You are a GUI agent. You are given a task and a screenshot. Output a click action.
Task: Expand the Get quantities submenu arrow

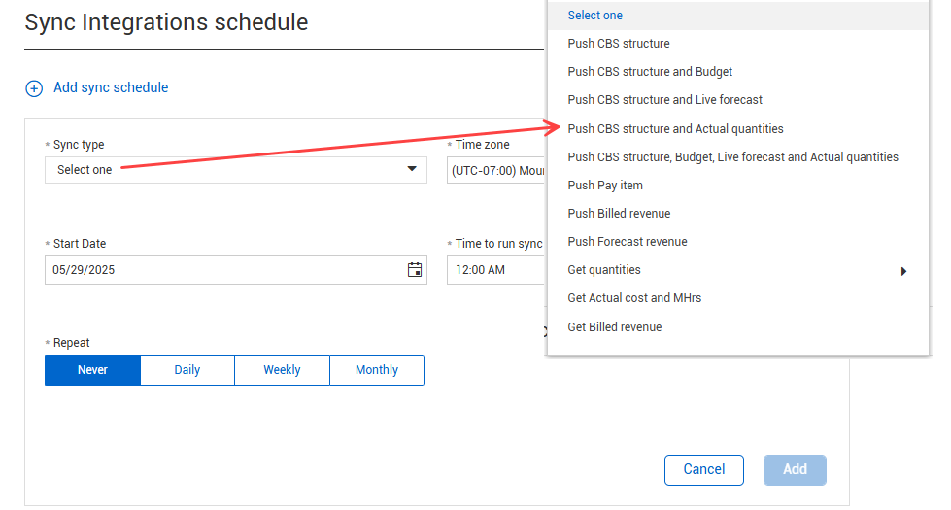(903, 271)
